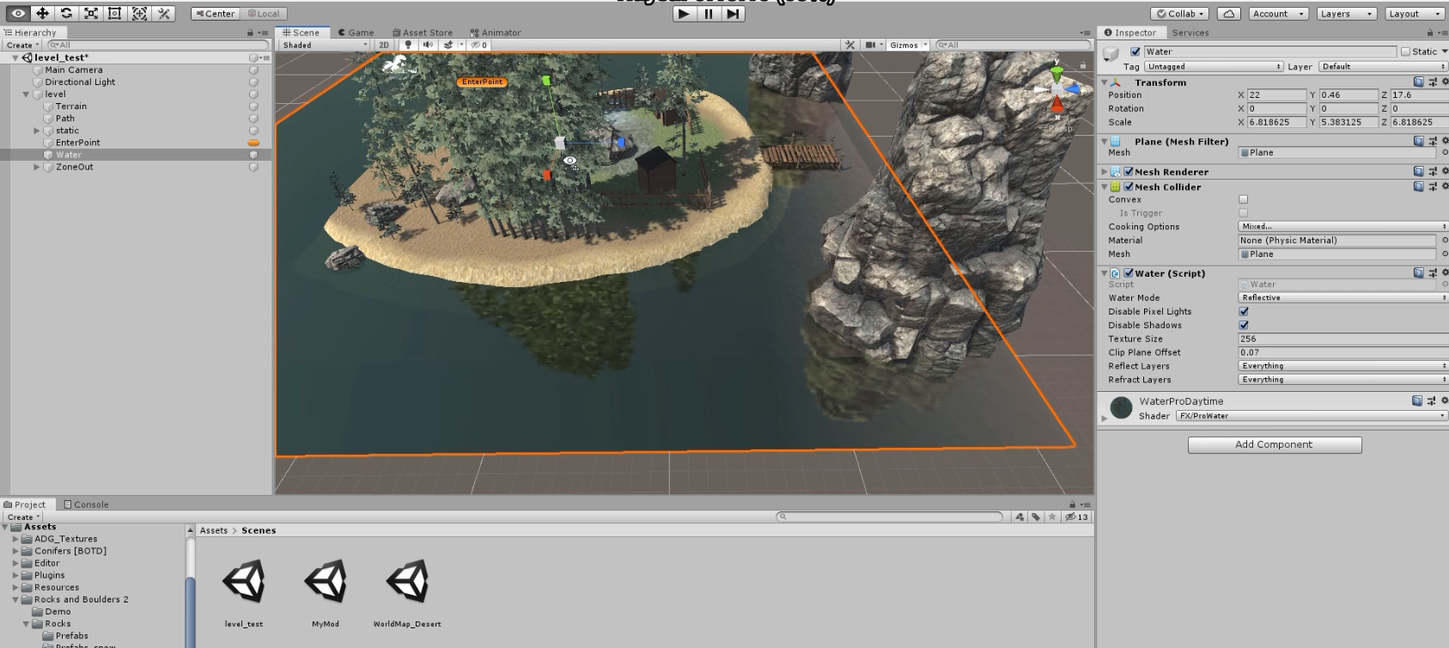Expand the static object in Hierarchy

tap(36, 131)
